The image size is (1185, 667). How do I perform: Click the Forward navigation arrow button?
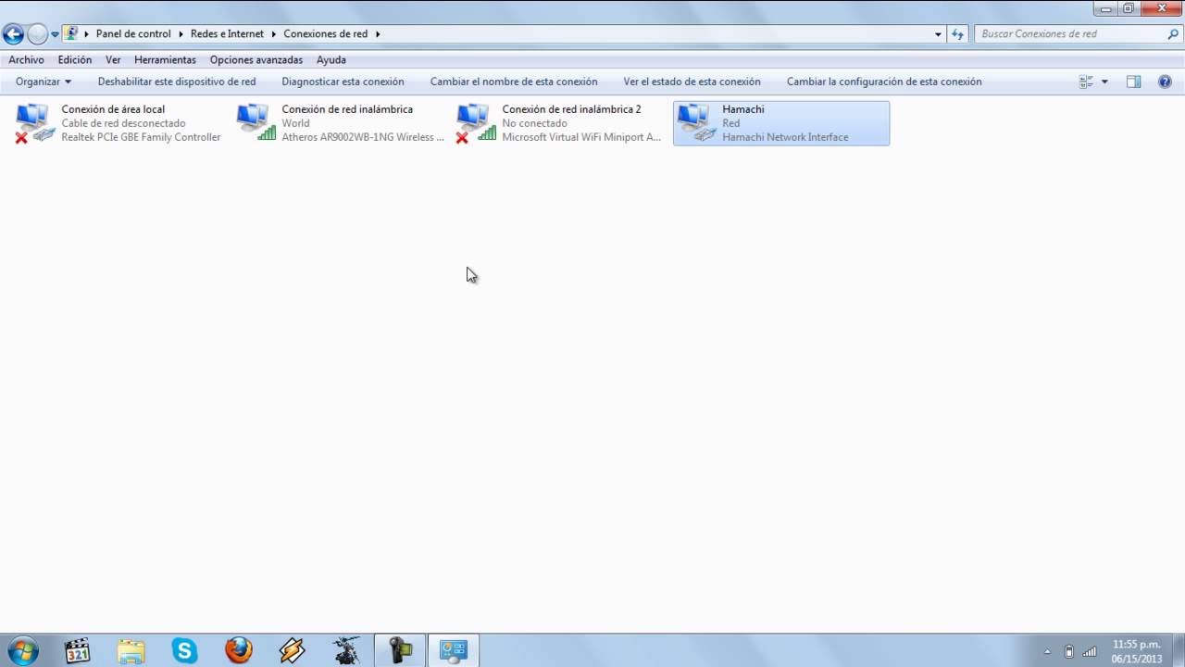[x=37, y=34]
